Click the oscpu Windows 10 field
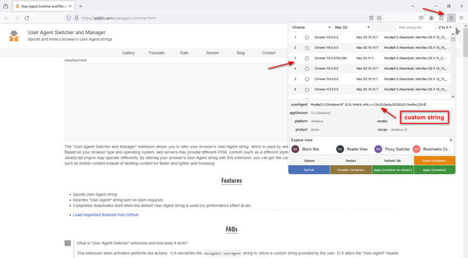Image resolution: width=468 pixels, height=258 pixels. point(422,129)
